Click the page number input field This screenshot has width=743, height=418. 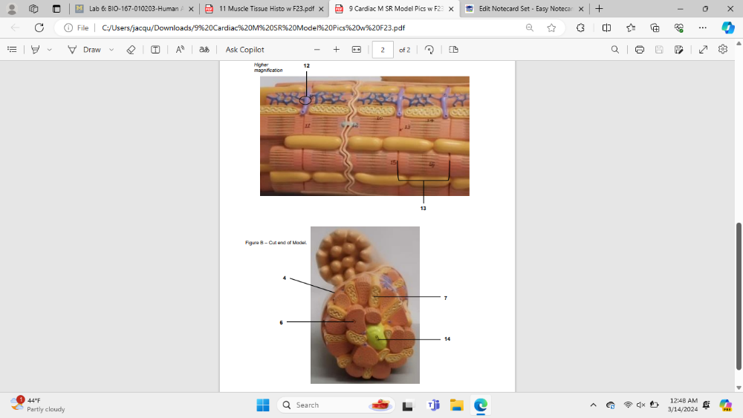383,50
